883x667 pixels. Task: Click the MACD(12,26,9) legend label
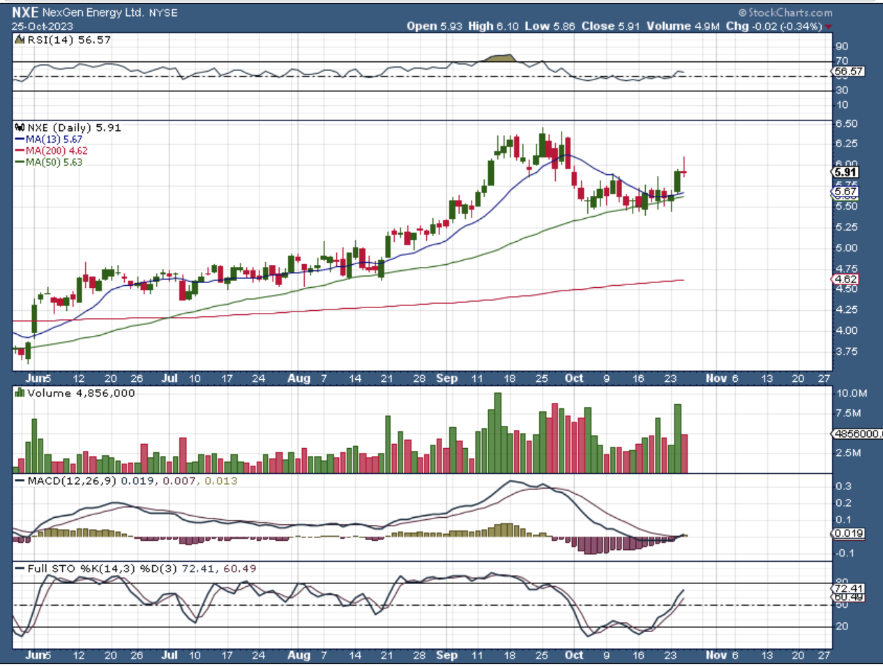click(73, 481)
